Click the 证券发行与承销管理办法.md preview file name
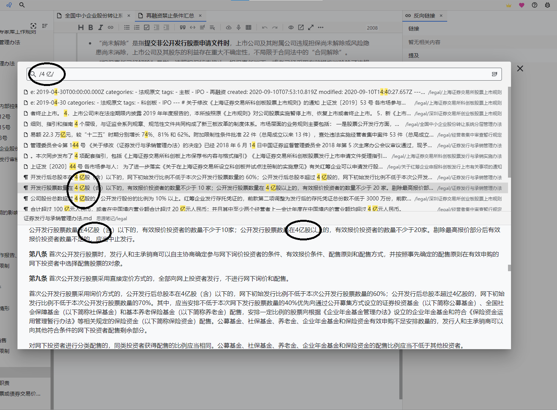 pos(58,218)
